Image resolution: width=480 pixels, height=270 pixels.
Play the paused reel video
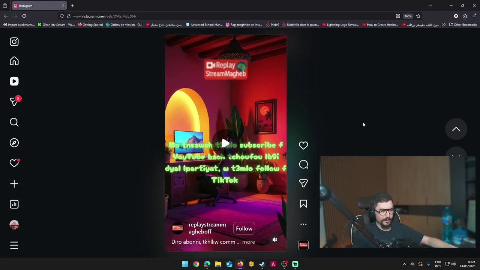click(225, 143)
